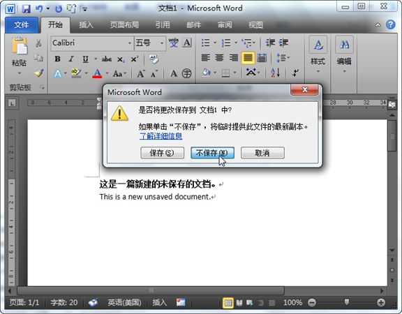
Task: Select the Format Painter brush
Action: (38, 73)
